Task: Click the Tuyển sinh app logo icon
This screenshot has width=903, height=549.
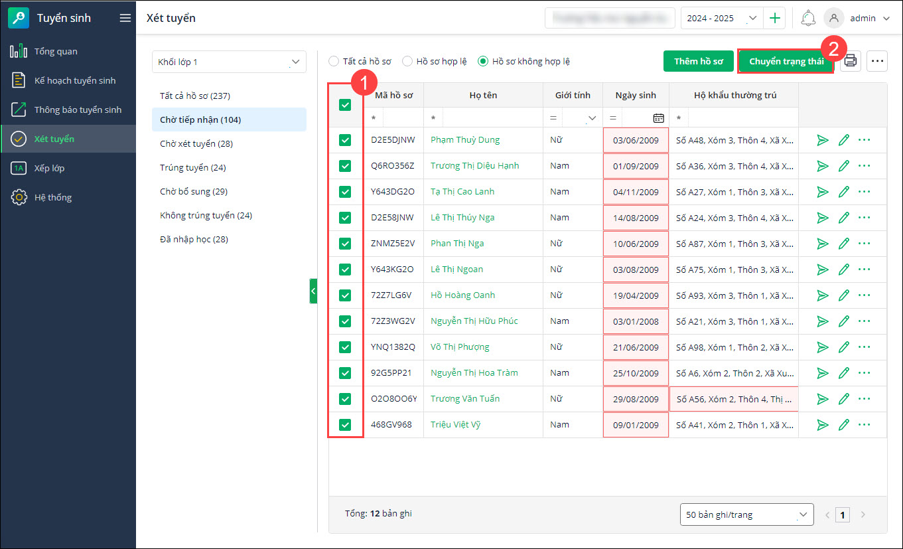Action: 19,19
